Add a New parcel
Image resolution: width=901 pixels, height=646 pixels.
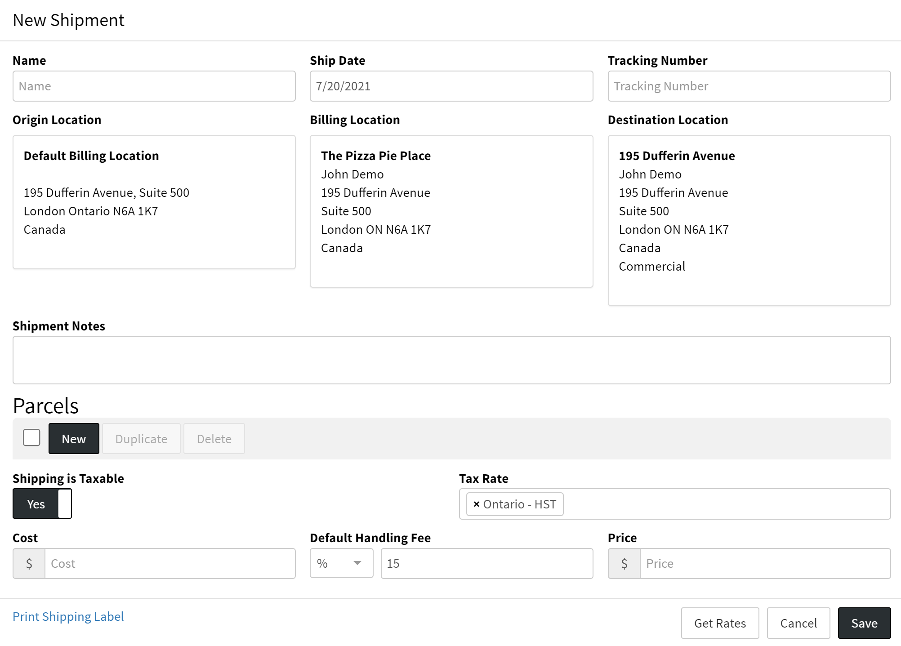(x=74, y=439)
